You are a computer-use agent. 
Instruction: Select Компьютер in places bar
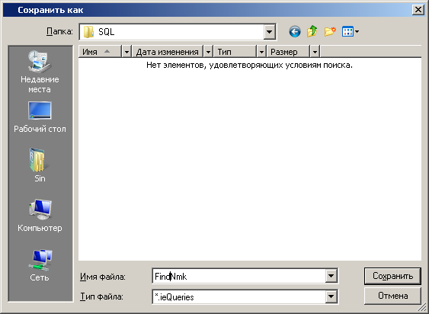40,216
